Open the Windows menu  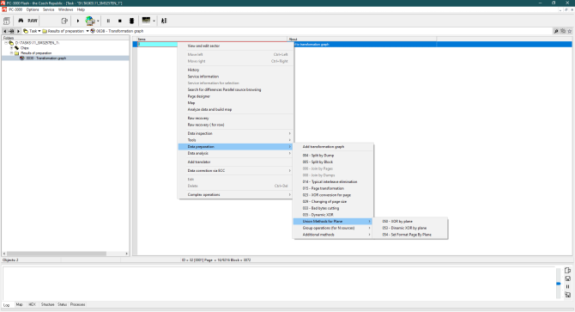point(65,10)
